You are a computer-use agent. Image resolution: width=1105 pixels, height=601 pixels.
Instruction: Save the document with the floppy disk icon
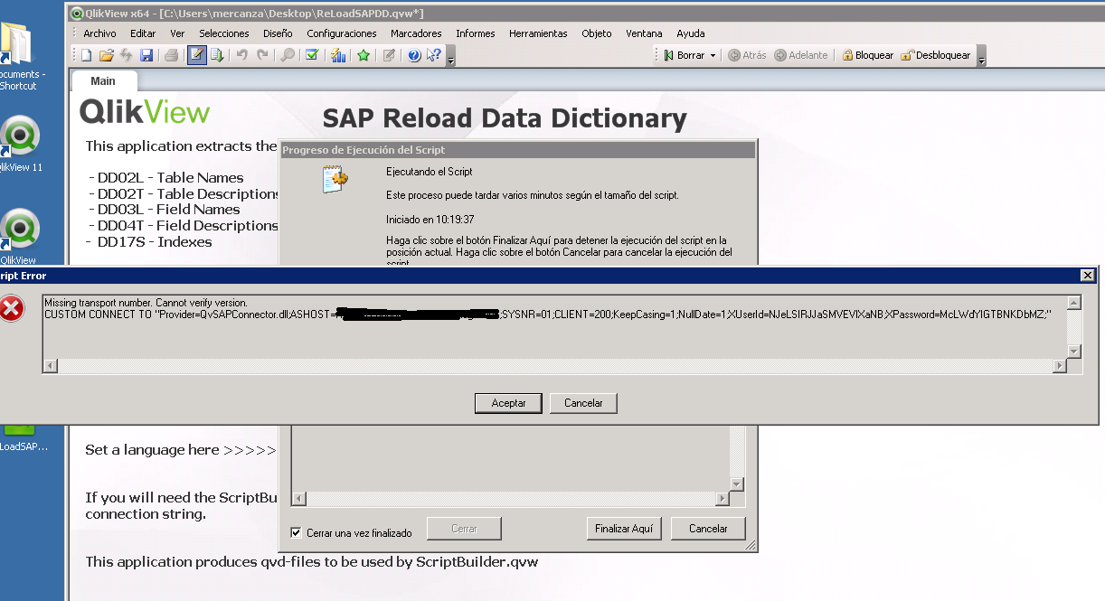pyautogui.click(x=146, y=56)
